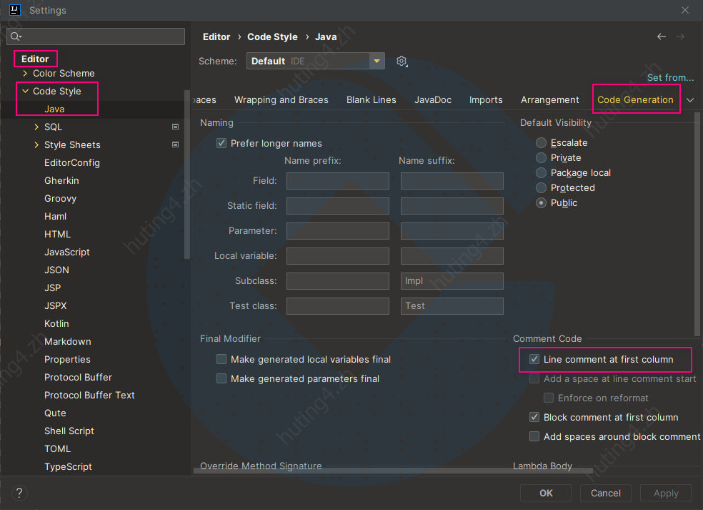The width and height of the screenshot is (703, 510).
Task: Enable Add spaces around block comment
Action: click(534, 436)
